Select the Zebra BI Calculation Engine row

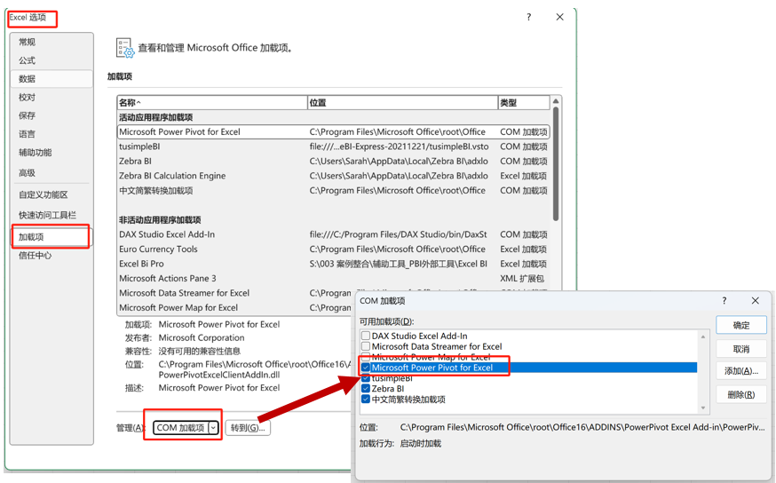(333, 176)
